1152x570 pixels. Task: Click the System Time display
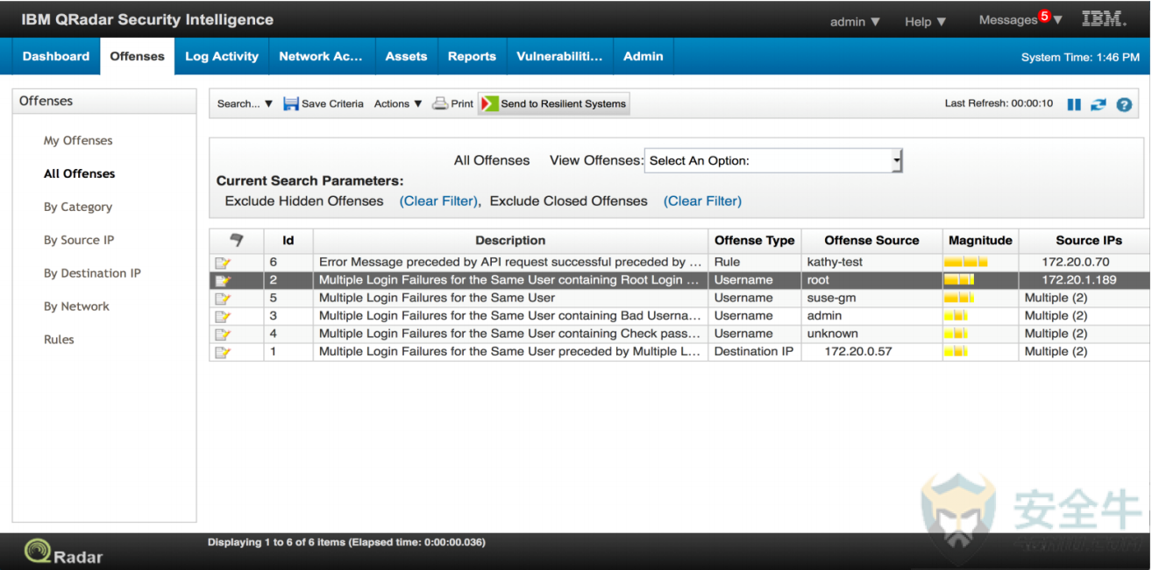click(x=1080, y=58)
